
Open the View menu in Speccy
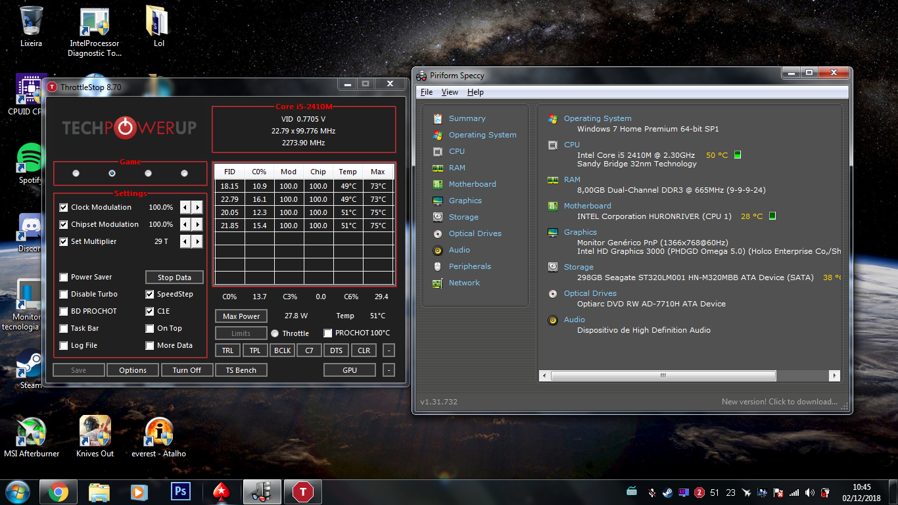pos(450,92)
